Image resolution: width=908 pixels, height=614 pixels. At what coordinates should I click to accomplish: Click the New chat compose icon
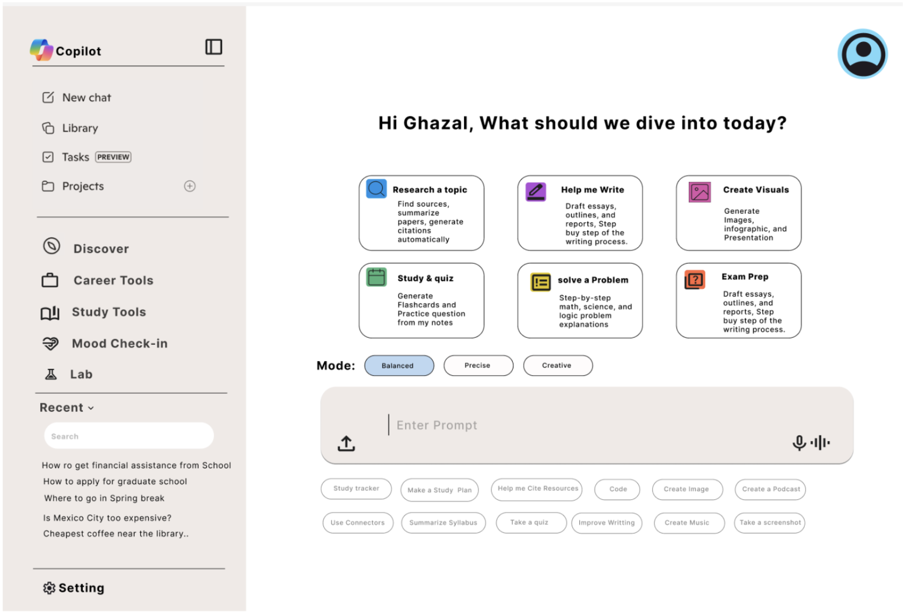48,97
